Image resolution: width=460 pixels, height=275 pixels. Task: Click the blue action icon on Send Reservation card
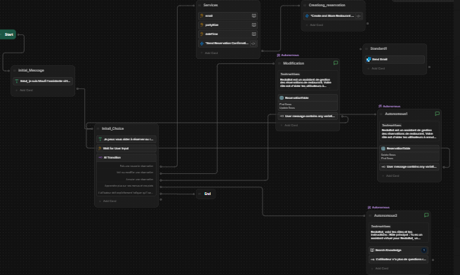[202, 43]
